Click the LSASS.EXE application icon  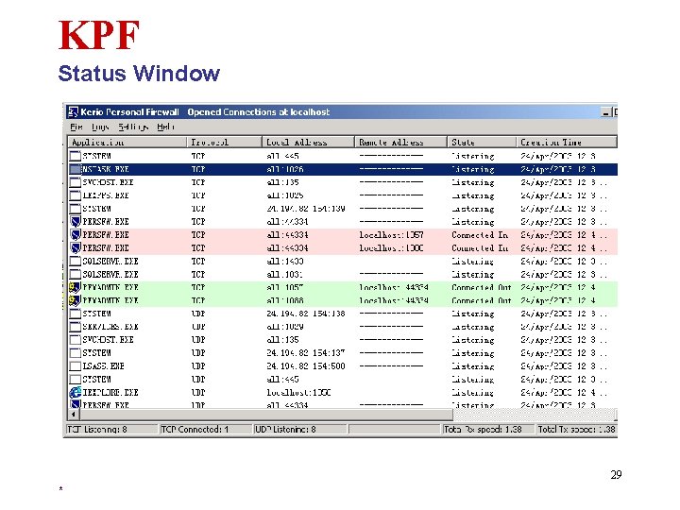(x=76, y=366)
